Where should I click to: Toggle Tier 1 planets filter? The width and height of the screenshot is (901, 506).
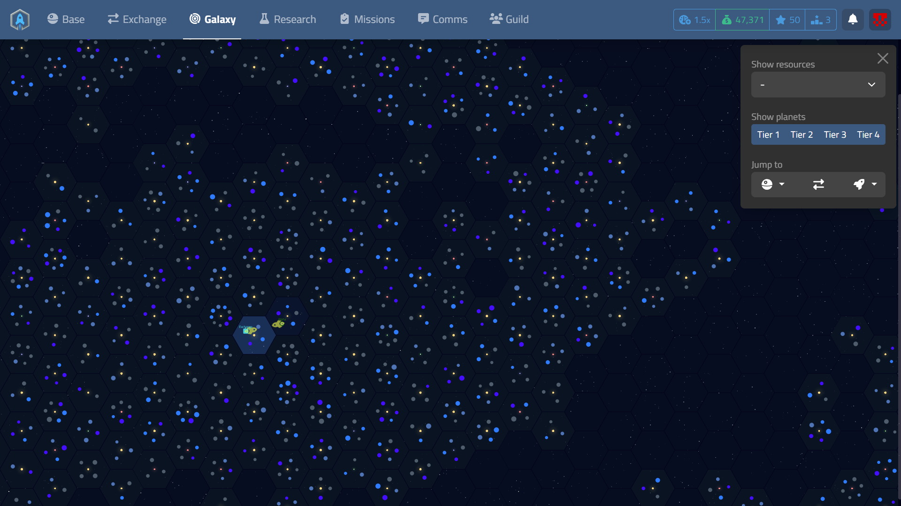click(768, 135)
